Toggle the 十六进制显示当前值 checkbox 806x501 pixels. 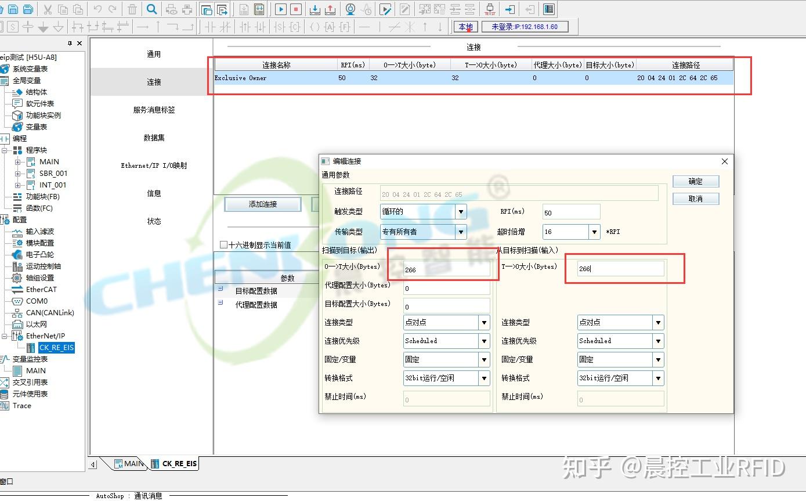(x=223, y=244)
